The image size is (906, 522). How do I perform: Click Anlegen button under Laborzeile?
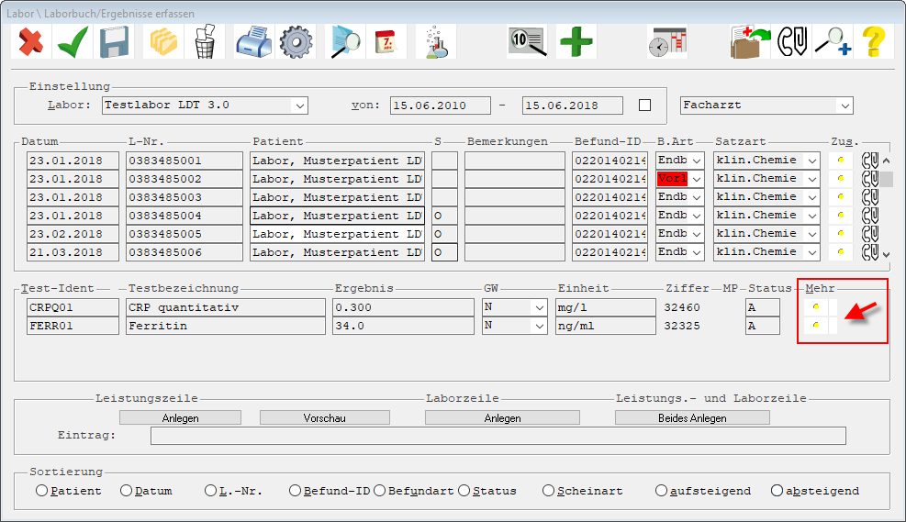point(502,418)
